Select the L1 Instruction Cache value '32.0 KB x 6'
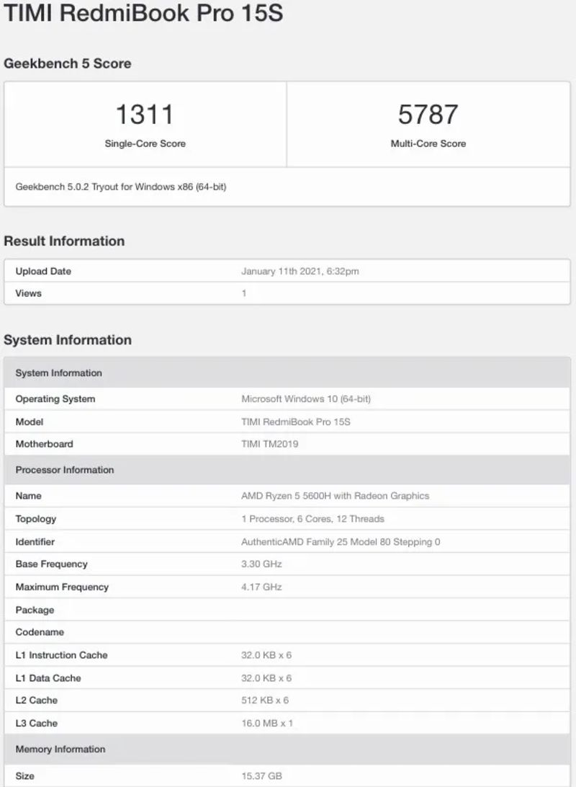Screen dimensions: 576x787 (x=266, y=656)
